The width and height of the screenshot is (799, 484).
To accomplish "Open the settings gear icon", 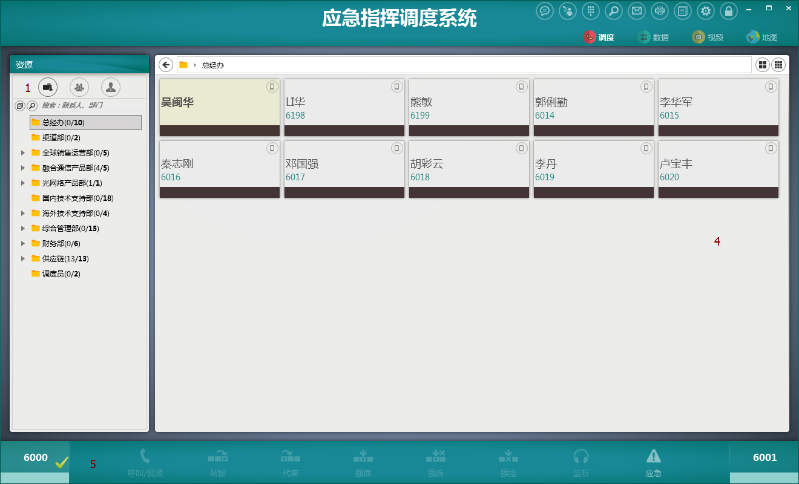I will tap(706, 11).
